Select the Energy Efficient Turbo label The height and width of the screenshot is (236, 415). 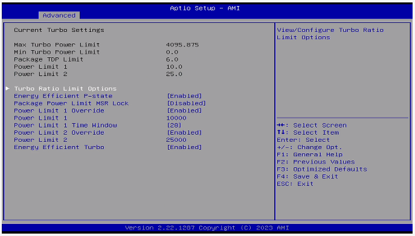(59, 147)
